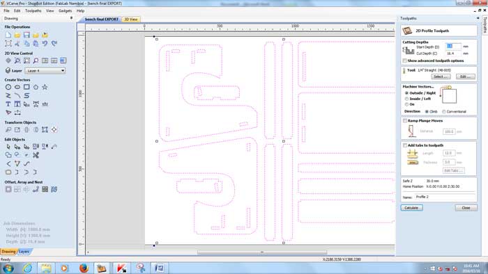
Task: Switch to the Layers tab
Action: click(24, 252)
